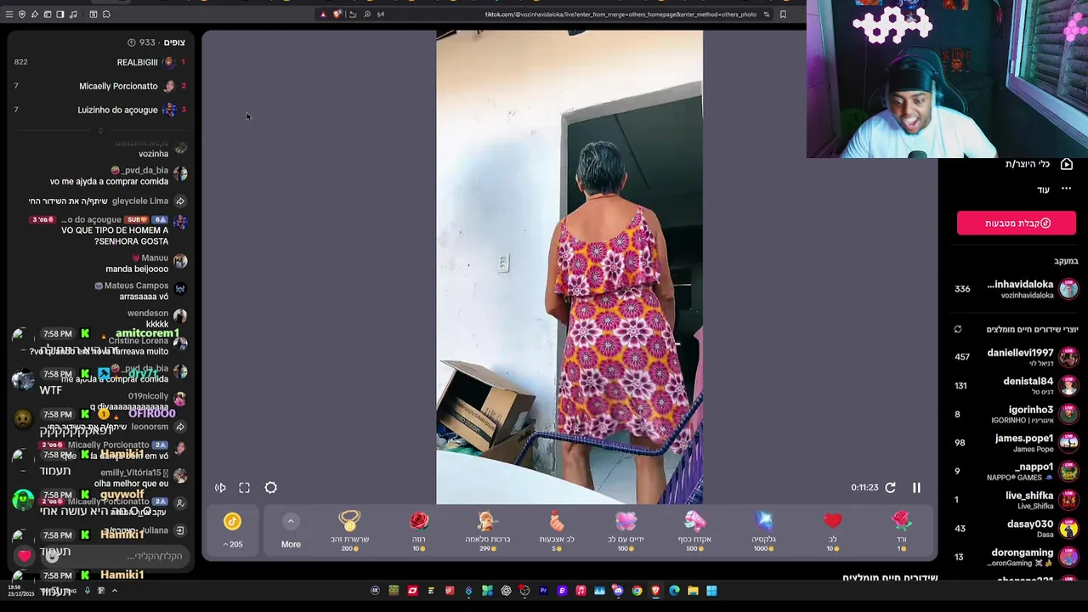This screenshot has width=1088, height=612.
Task: Select viewer Luizinho do açougue rank 3
Action: pyautogui.click(x=100, y=110)
